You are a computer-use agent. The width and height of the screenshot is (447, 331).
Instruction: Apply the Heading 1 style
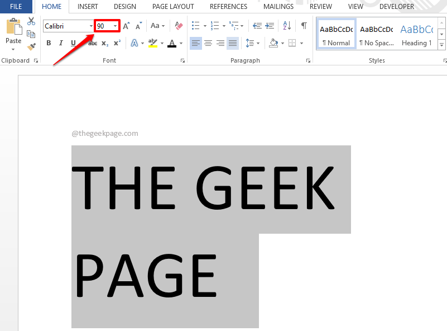point(416,34)
